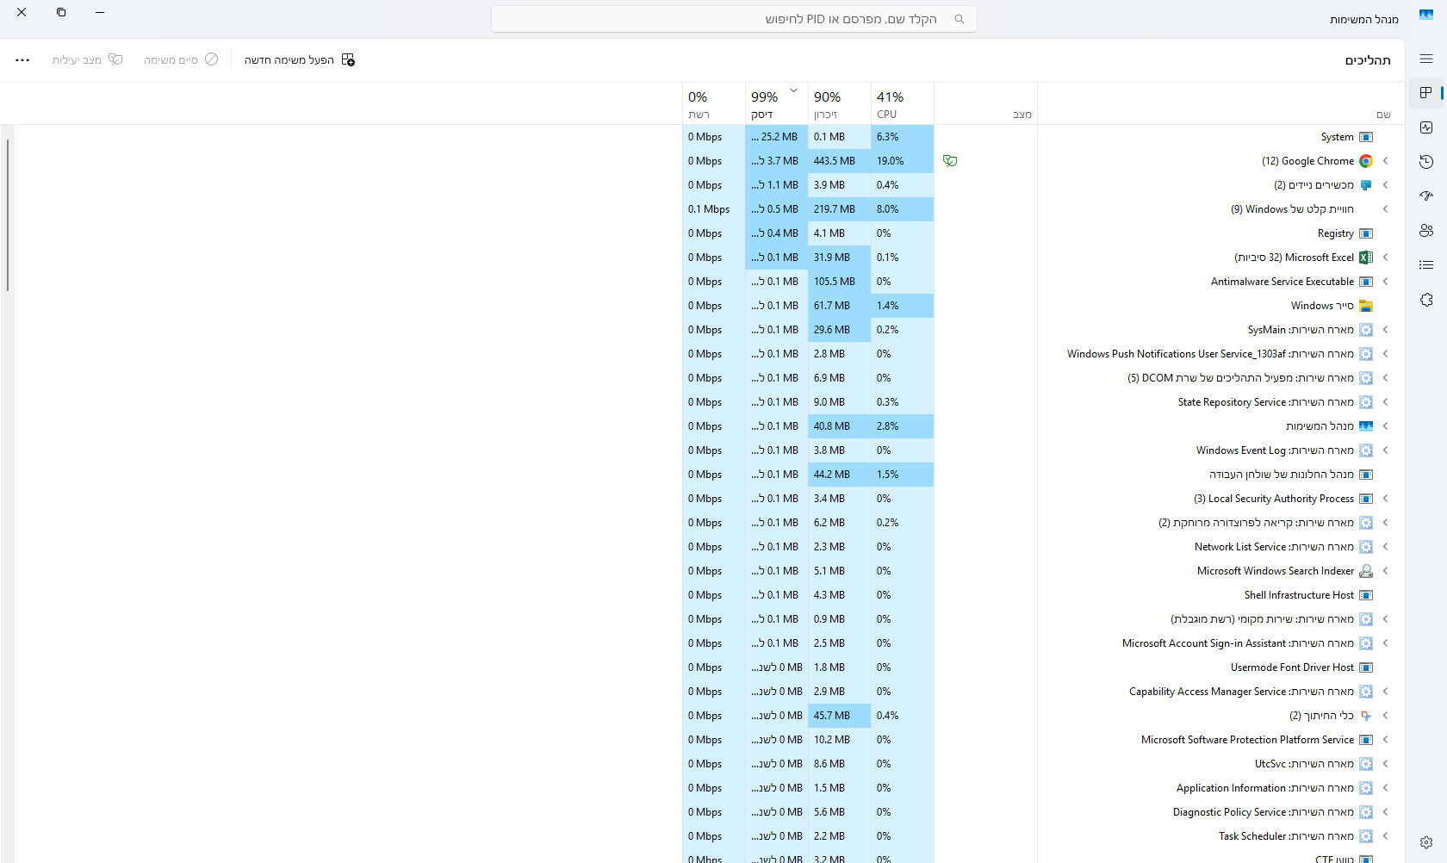This screenshot has height=863, width=1447.
Task: Expand Antimalware Service Executable row
Action: pyautogui.click(x=1386, y=282)
